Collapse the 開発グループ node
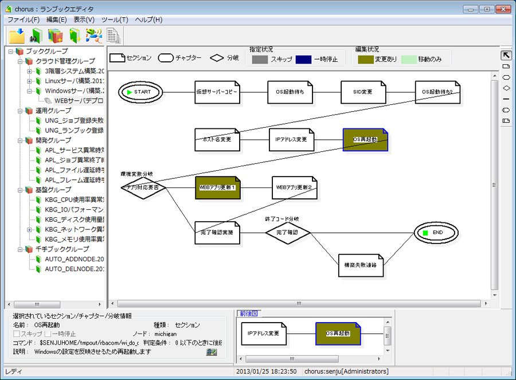The image size is (516, 380). click(20, 140)
